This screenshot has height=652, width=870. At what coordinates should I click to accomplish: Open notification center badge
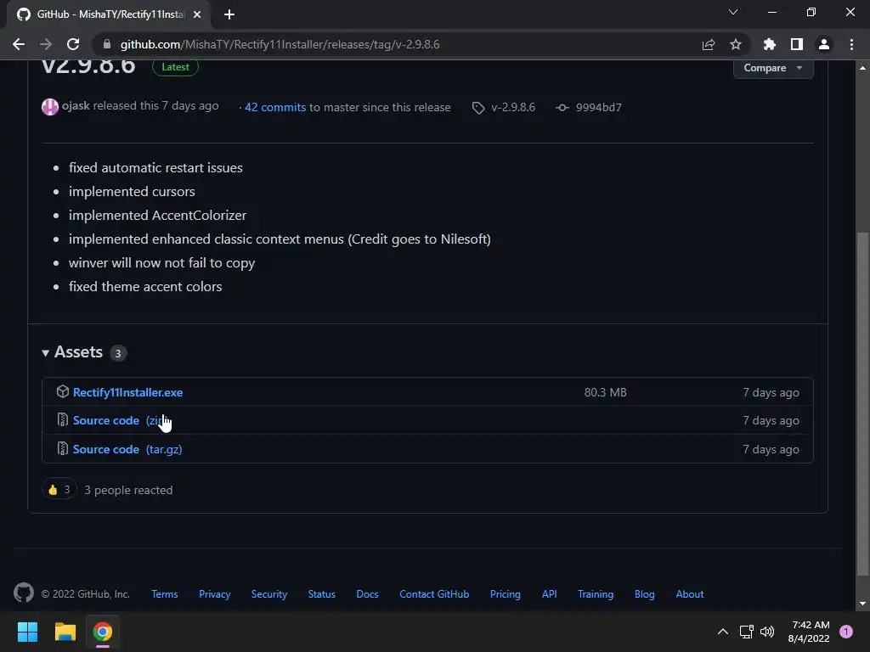(x=846, y=632)
